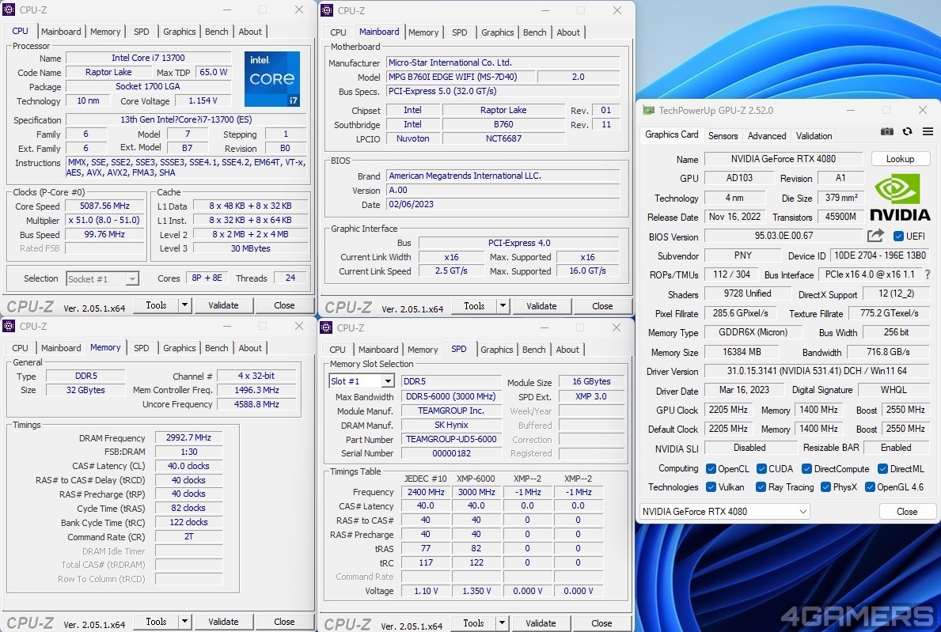941x632 pixels.
Task: Click BIOS date 02/06/2023 field
Action: coord(503,204)
